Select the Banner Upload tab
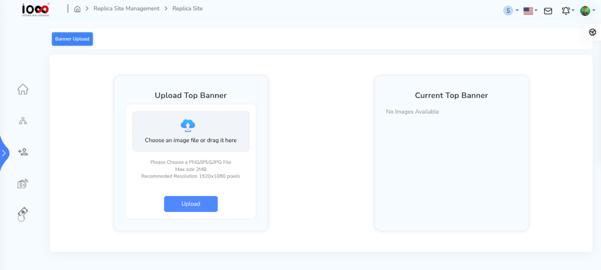 tap(72, 39)
